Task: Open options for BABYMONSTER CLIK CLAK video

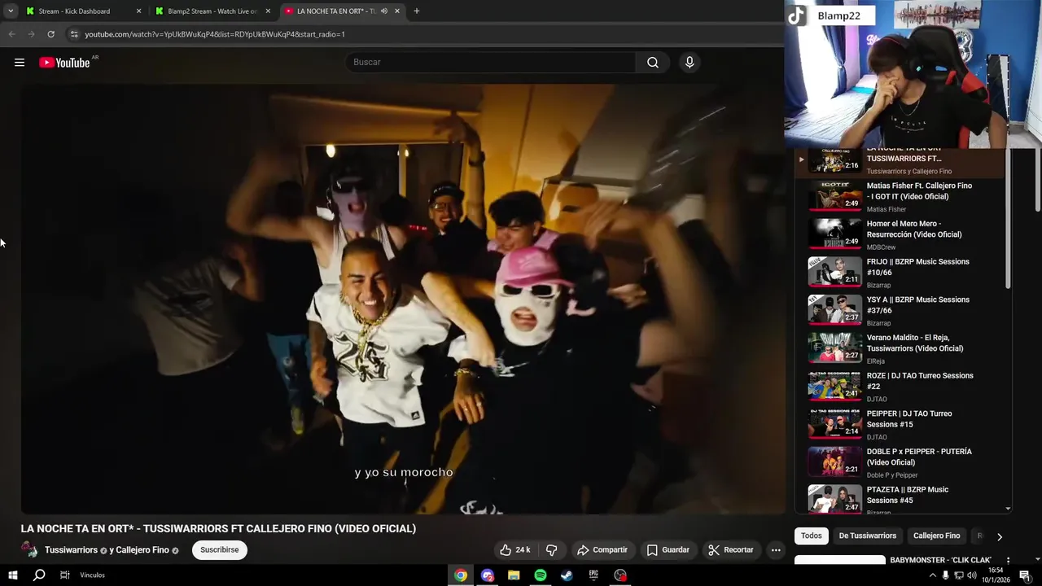Action: click(x=1008, y=561)
